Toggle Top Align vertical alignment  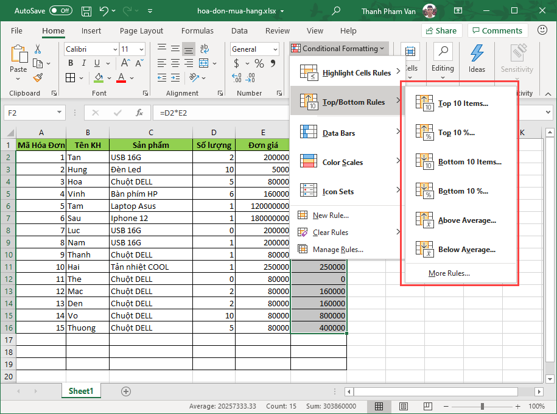pyautogui.click(x=162, y=48)
